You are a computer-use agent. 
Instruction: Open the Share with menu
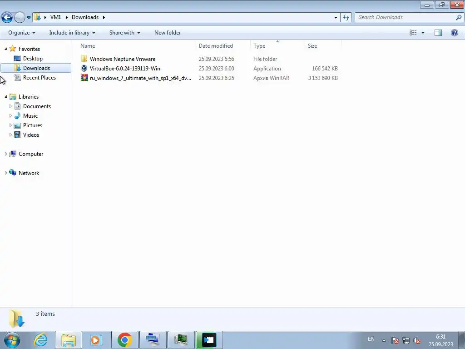[124, 33]
